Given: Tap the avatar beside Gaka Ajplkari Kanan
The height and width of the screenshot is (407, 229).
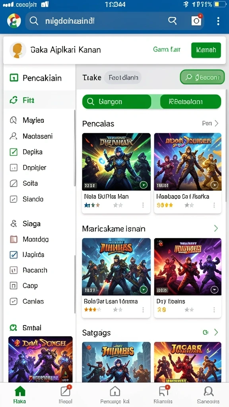Looking at the screenshot, I should pyautogui.click(x=17, y=50).
